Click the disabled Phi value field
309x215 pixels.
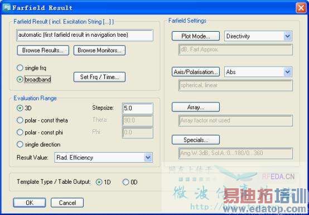(138, 133)
